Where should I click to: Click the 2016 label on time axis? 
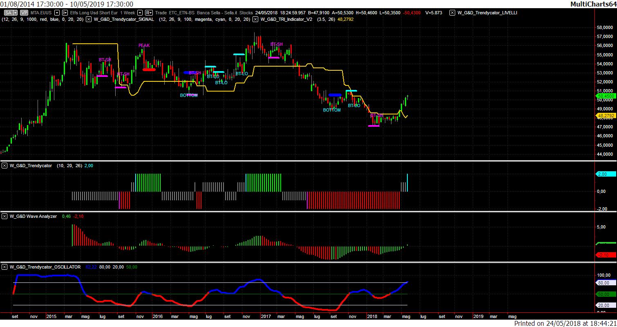tap(157, 316)
